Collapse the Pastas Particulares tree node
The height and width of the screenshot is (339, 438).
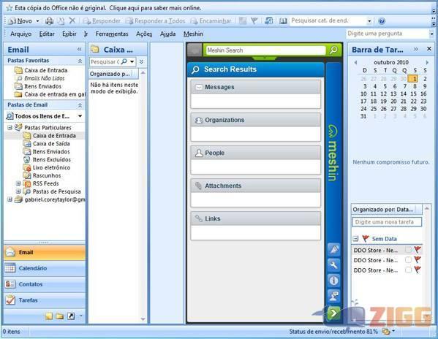(10, 128)
